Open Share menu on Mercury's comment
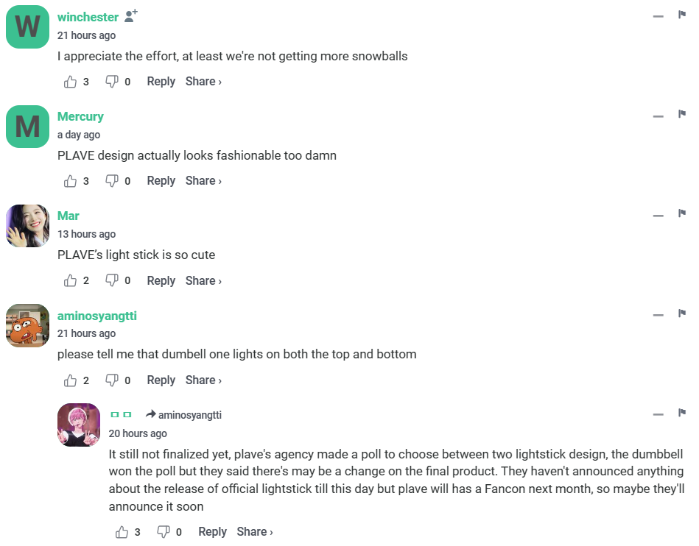The height and width of the screenshot is (546, 699). click(x=203, y=181)
